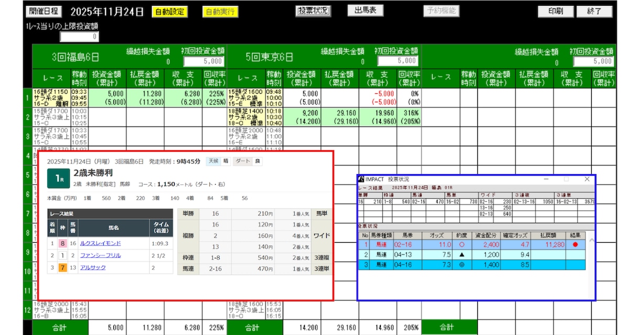Open the 出馬表 race card button
This screenshot has width=640, height=335.
365,11
